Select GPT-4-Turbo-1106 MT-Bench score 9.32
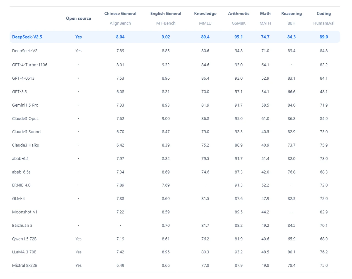The height and width of the screenshot is (279, 352). [166, 65]
